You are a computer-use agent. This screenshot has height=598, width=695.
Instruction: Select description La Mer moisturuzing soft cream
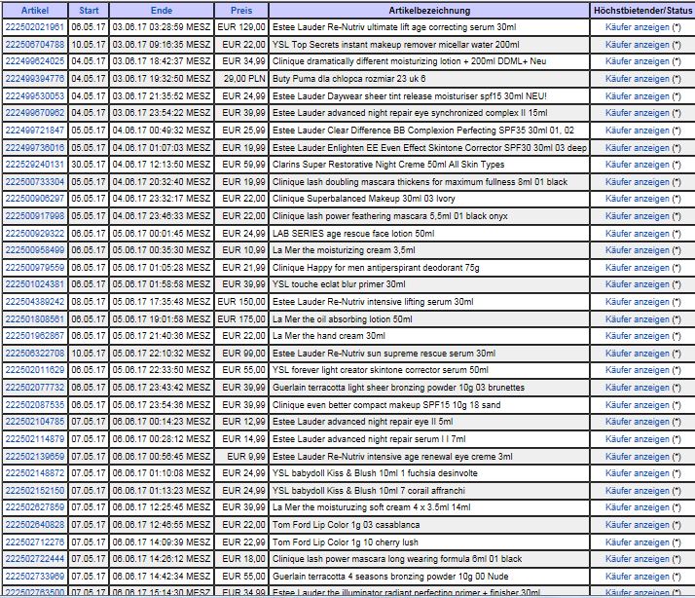pyautogui.click(x=429, y=507)
